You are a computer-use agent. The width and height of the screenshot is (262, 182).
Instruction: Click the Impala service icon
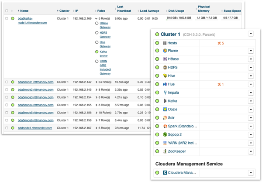(x=165, y=93)
